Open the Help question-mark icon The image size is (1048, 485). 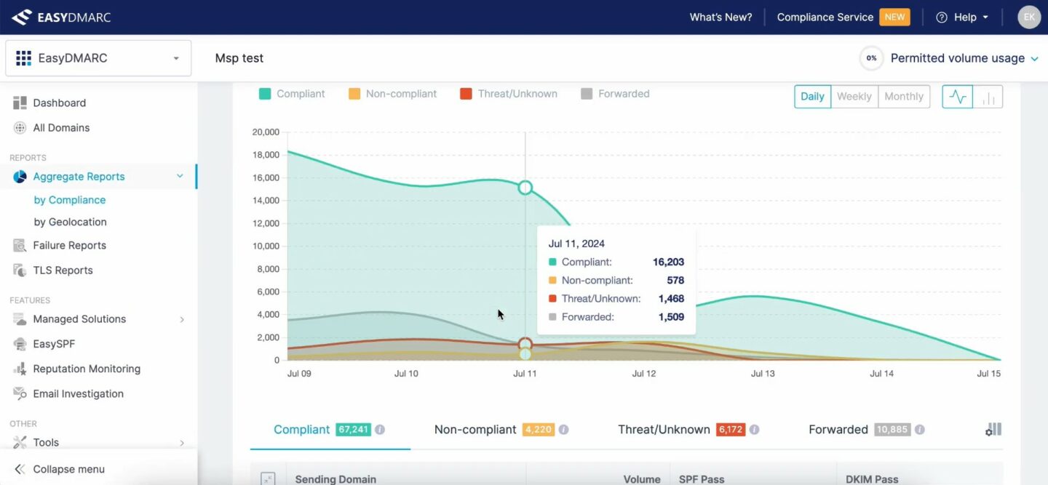point(942,17)
